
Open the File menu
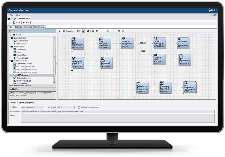tap(11, 15)
